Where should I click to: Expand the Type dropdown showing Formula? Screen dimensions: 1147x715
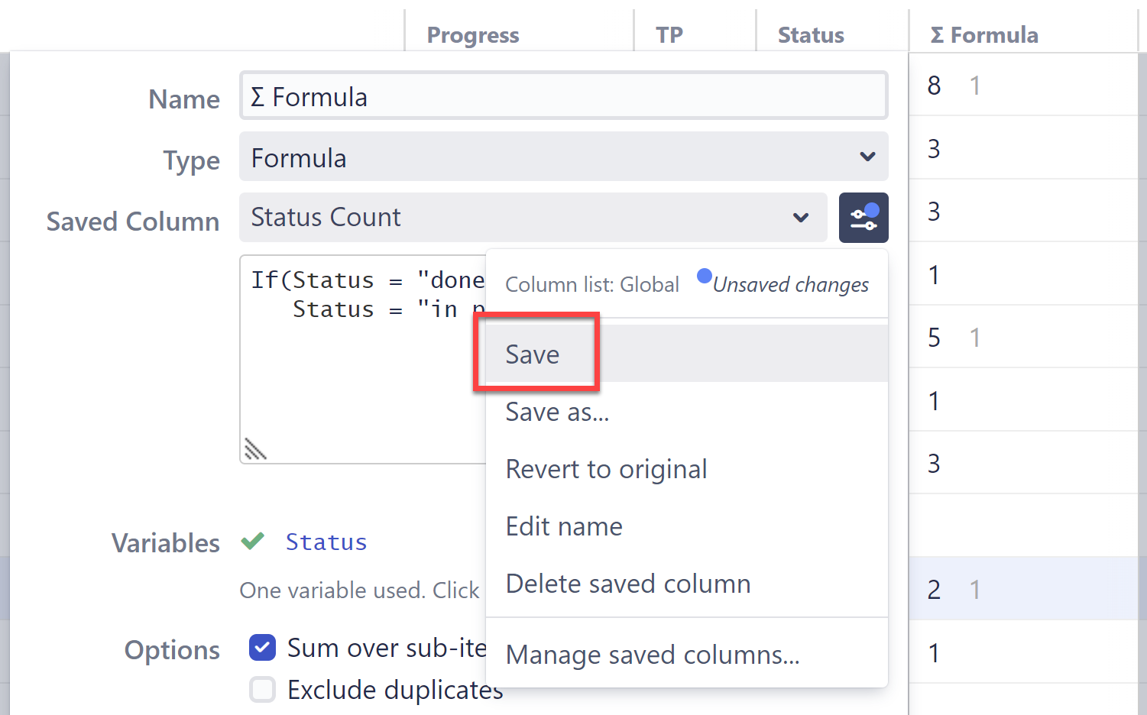coord(563,157)
